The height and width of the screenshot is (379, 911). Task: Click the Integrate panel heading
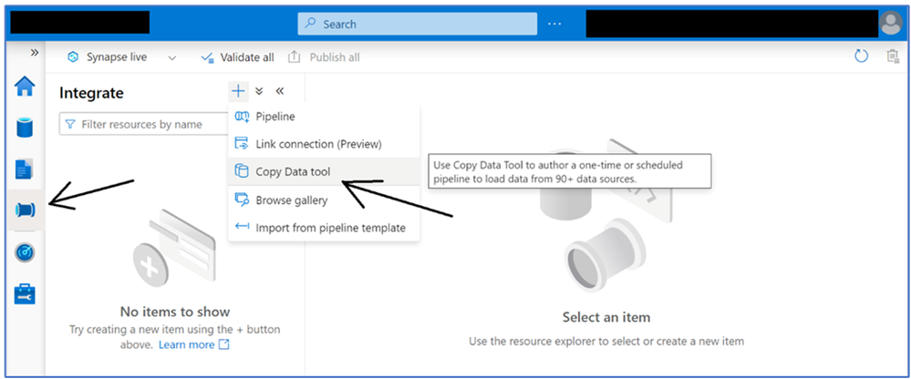91,93
